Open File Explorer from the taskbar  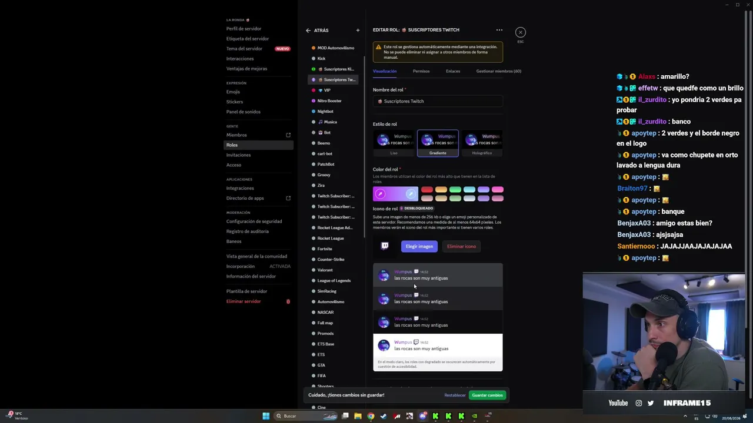pyautogui.click(x=358, y=416)
